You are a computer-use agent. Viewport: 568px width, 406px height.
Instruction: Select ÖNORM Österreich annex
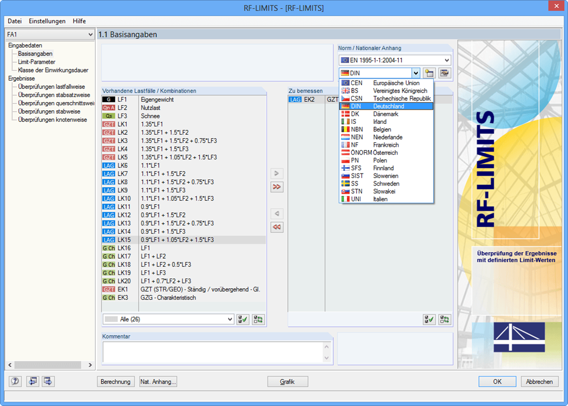[x=386, y=153]
